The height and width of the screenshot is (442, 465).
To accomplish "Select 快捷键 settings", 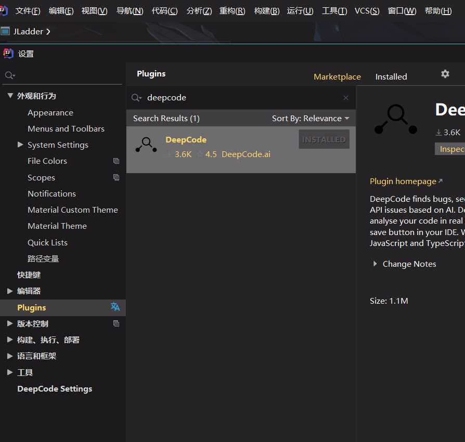I will click(x=29, y=275).
